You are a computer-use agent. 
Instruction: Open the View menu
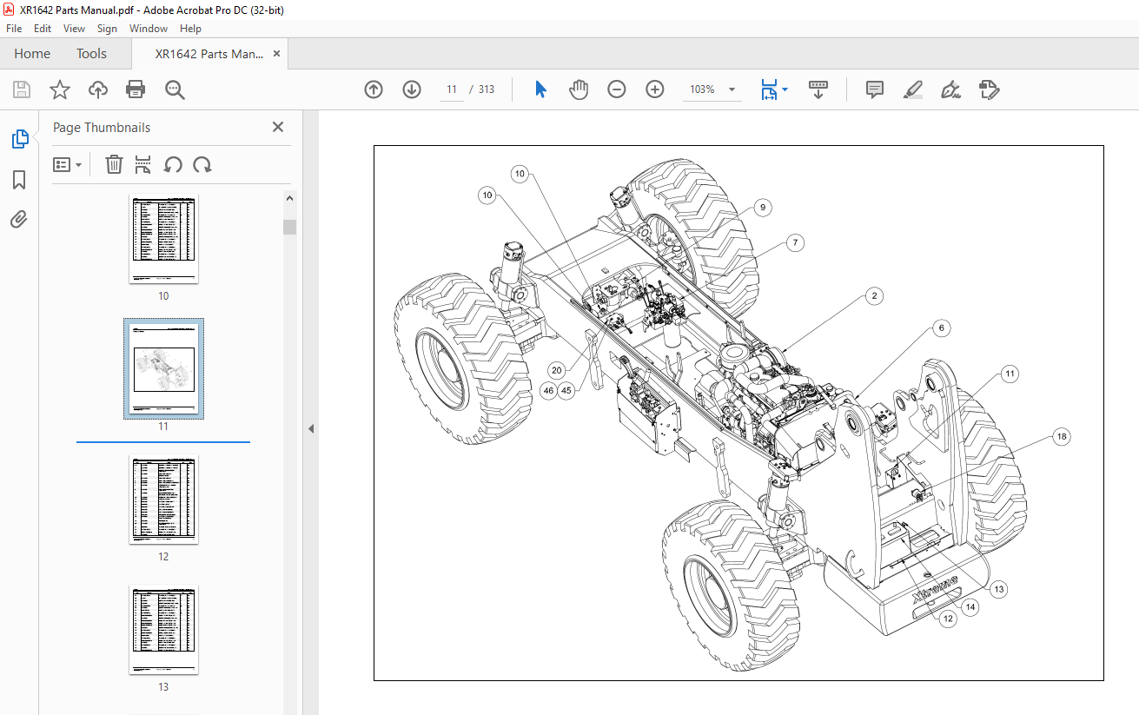[75, 29]
